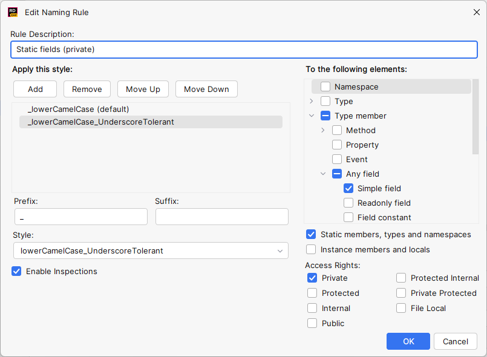Viewport: 487px width, 357px height.
Task: Enable the Inspections checkbox
Action: [17, 271]
